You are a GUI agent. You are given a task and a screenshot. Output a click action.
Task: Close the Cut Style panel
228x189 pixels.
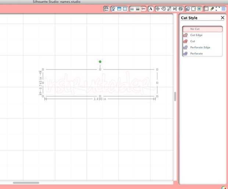tap(222, 18)
